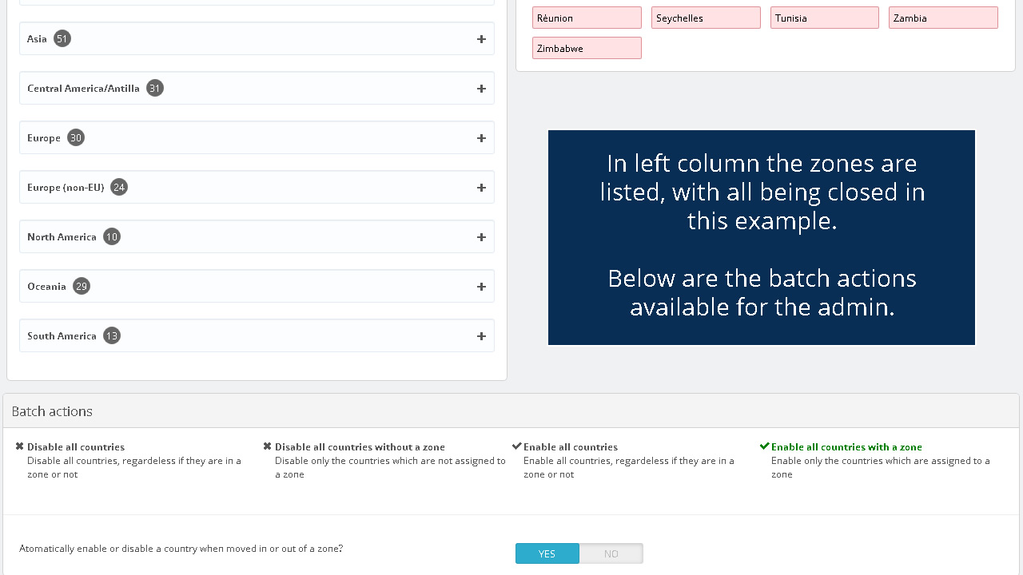The width and height of the screenshot is (1023, 575).
Task: Click the Central America/Antilla badge 31
Action: click(155, 88)
